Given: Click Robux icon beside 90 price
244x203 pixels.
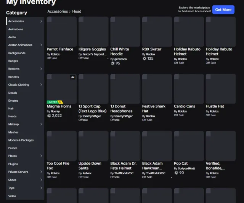Looking at the screenshot, I should 176,173.
